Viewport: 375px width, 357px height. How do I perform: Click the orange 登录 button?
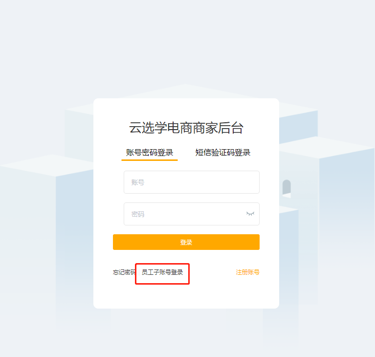pos(186,242)
